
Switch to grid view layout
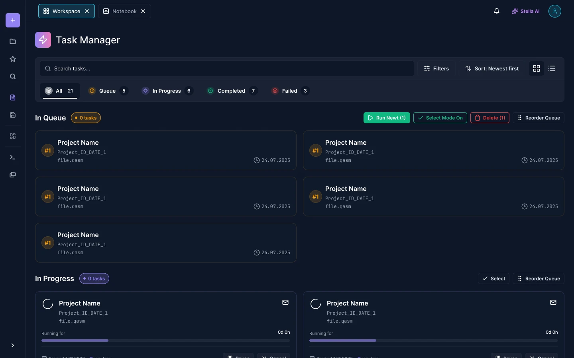coord(537,68)
